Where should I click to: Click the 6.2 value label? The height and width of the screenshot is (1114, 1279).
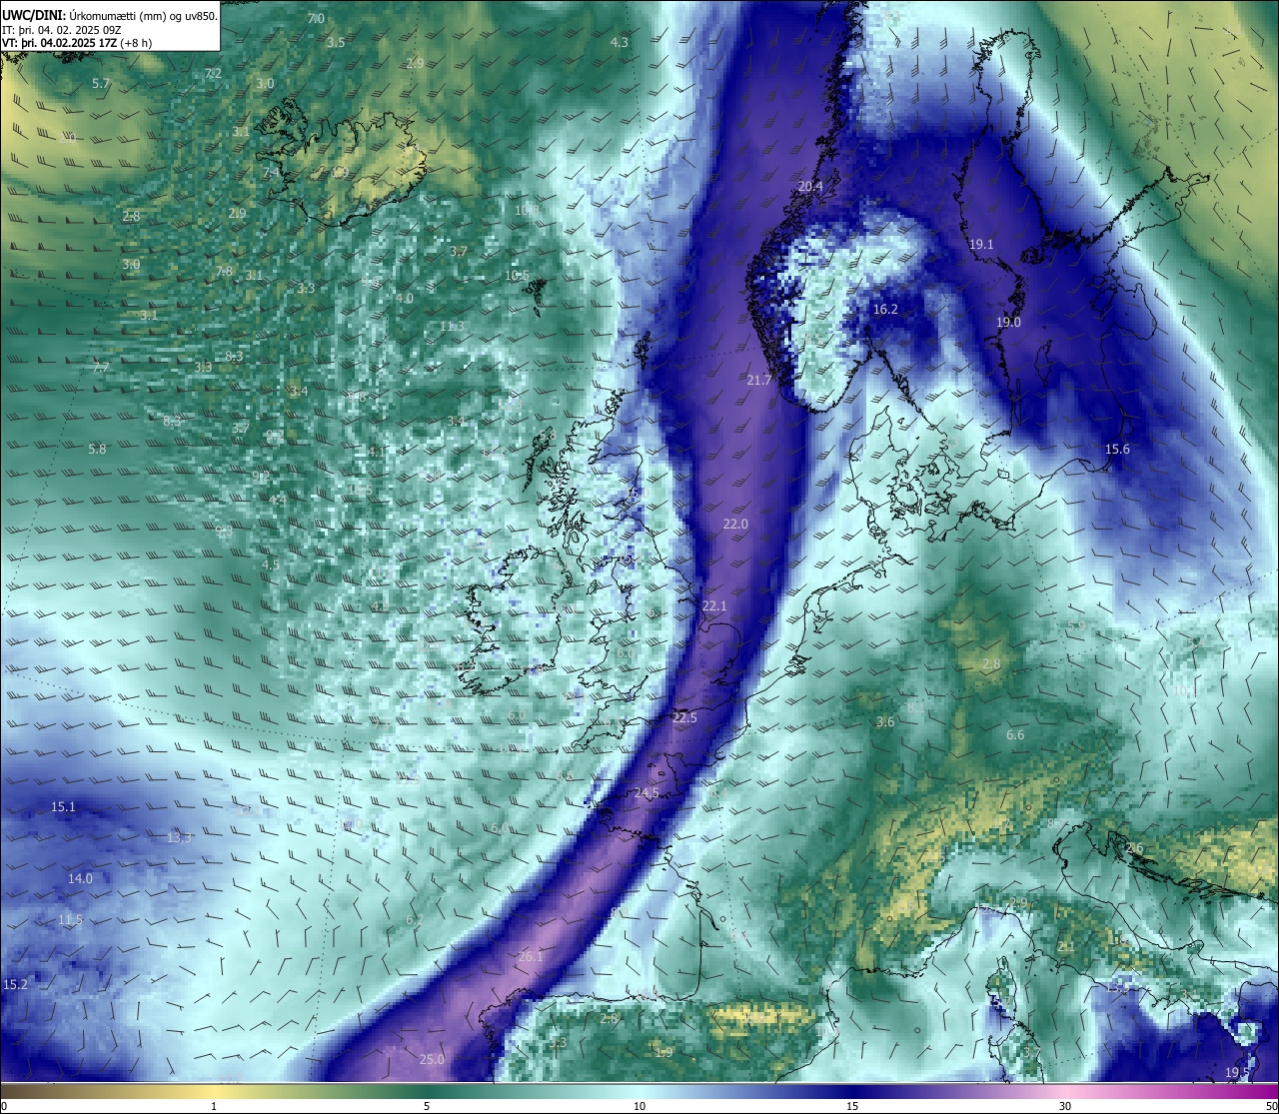click(415, 920)
